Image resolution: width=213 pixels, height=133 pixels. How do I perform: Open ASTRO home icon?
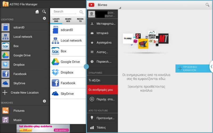click(x=37, y=12)
